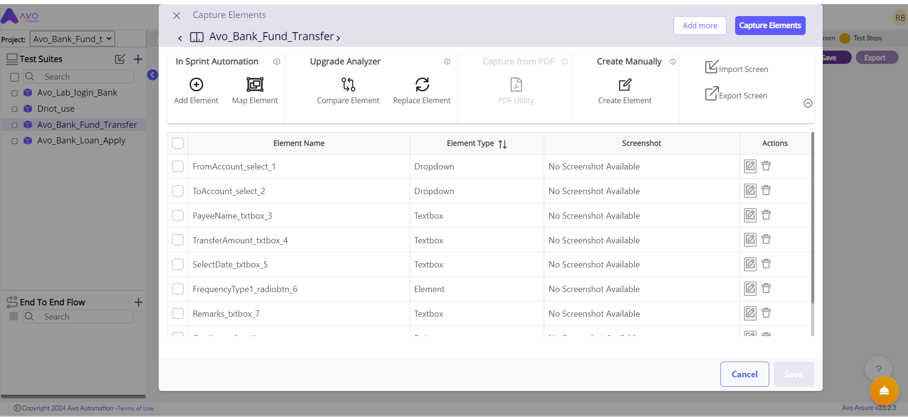
Task: Click the Replace Element icon
Action: pyautogui.click(x=422, y=85)
